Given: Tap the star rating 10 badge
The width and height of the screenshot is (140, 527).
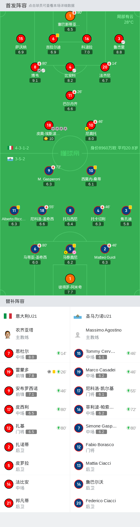Looking at the screenshot, I should 49,138.
